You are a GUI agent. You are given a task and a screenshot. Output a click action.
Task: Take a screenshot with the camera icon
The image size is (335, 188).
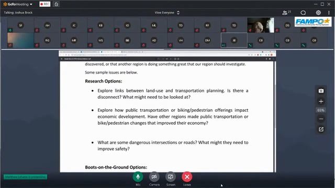(321, 91)
